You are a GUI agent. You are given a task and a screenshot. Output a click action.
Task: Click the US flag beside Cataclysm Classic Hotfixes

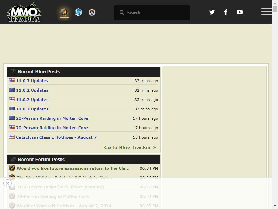pos(12,137)
